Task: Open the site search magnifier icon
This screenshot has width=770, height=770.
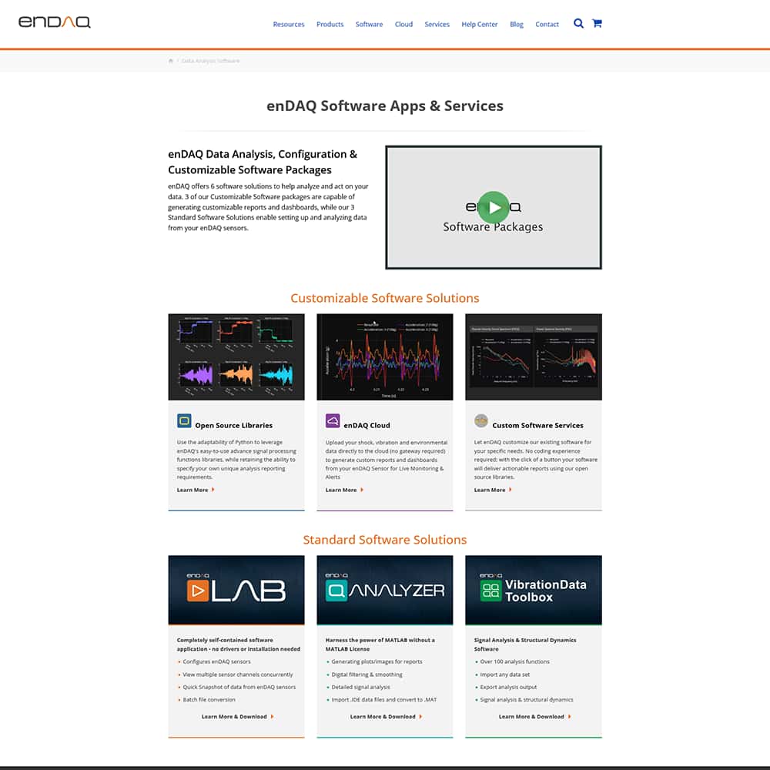Action: (578, 24)
